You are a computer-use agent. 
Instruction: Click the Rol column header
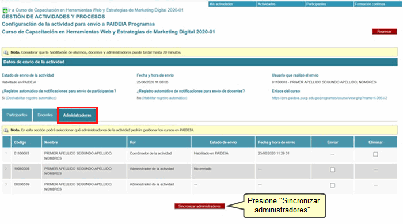[159, 142]
